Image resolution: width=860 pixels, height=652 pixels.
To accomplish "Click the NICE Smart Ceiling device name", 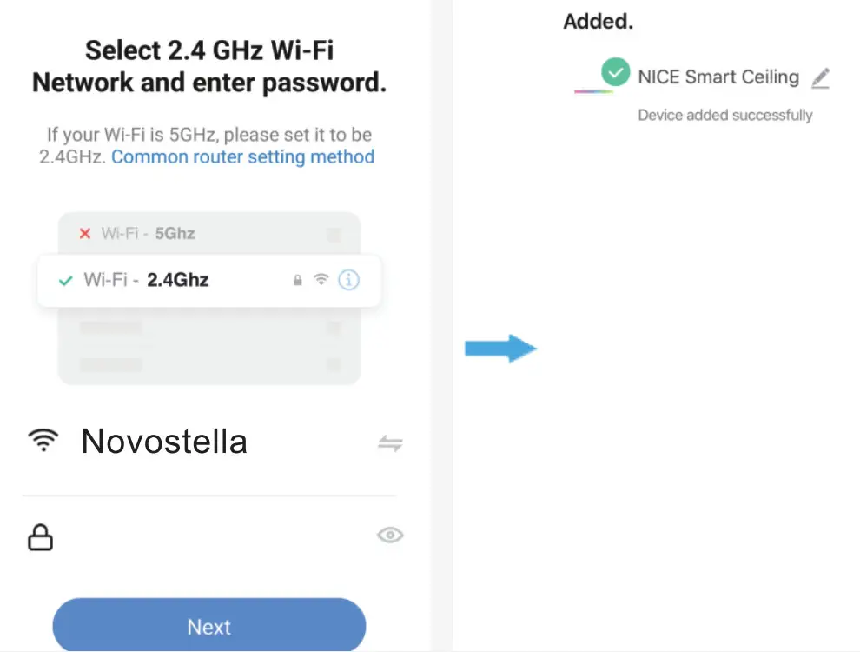I will click(718, 77).
